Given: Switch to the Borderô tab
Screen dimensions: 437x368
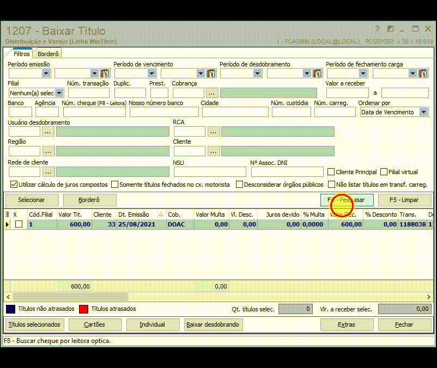Looking at the screenshot, I should coord(48,54).
